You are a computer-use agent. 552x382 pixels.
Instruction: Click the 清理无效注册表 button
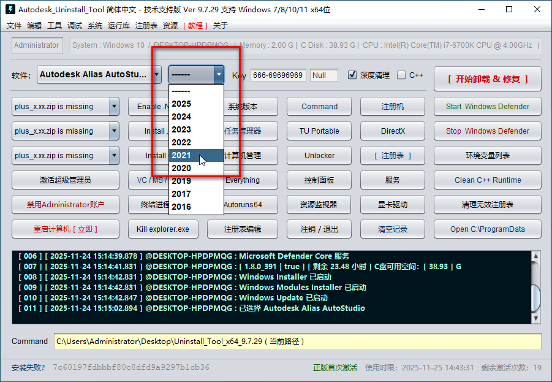click(x=488, y=204)
